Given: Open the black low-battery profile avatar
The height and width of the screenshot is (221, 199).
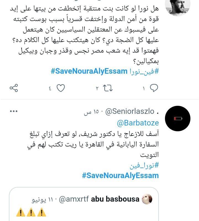Looking at the screenshot, I should click(178, 119).
